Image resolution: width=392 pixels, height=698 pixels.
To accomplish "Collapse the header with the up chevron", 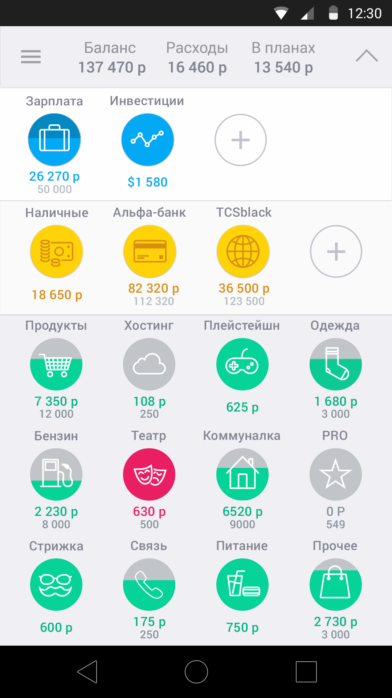I will click(x=367, y=56).
